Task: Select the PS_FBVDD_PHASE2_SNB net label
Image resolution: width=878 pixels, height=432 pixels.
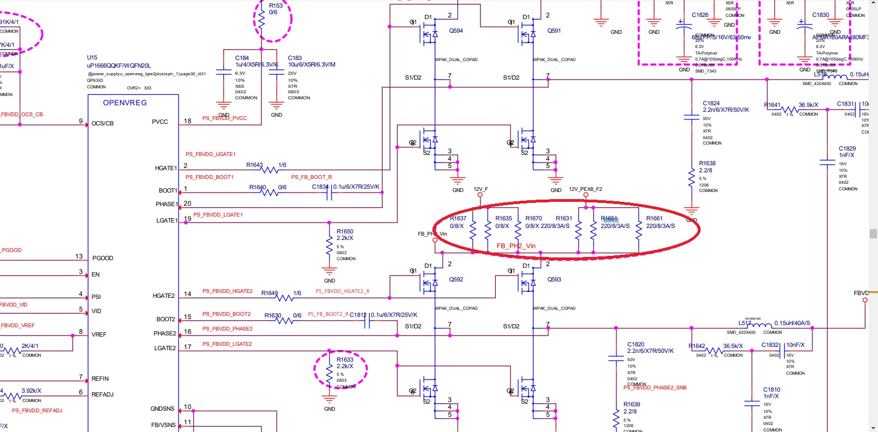Action: [x=655, y=388]
